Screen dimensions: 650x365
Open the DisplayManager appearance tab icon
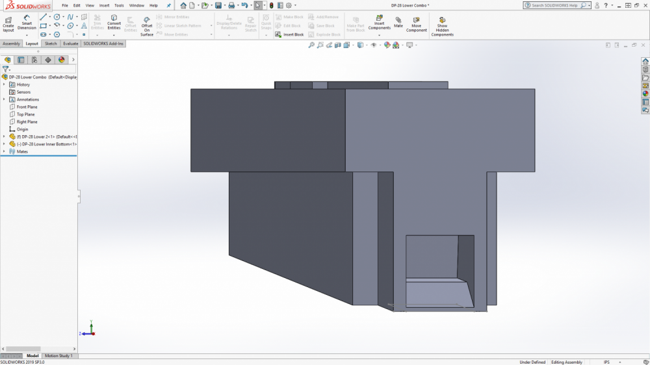click(x=62, y=60)
